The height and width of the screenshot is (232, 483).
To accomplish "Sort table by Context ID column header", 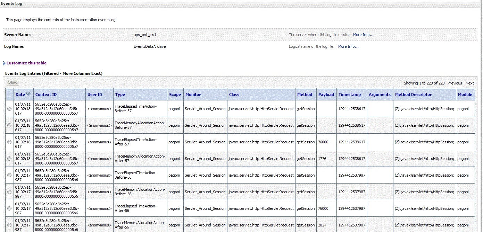I will [x=46, y=95].
